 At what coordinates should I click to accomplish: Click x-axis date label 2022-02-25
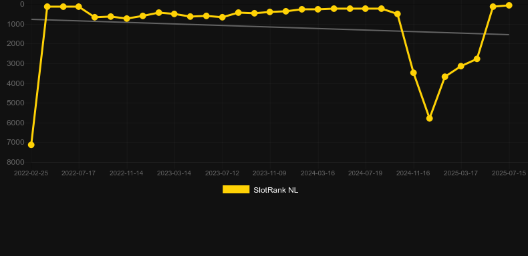point(31,173)
